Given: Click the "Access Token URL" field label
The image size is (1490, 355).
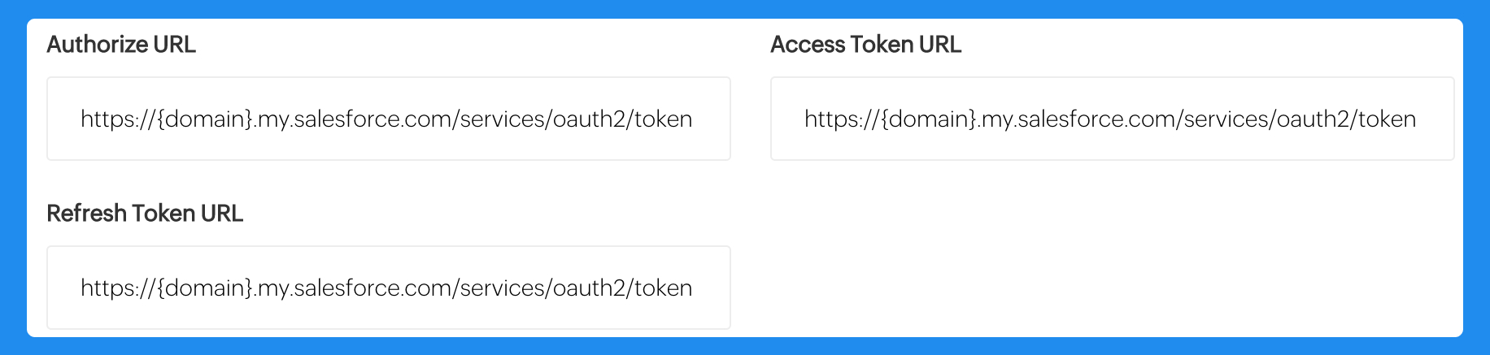Looking at the screenshot, I should 865,45.
